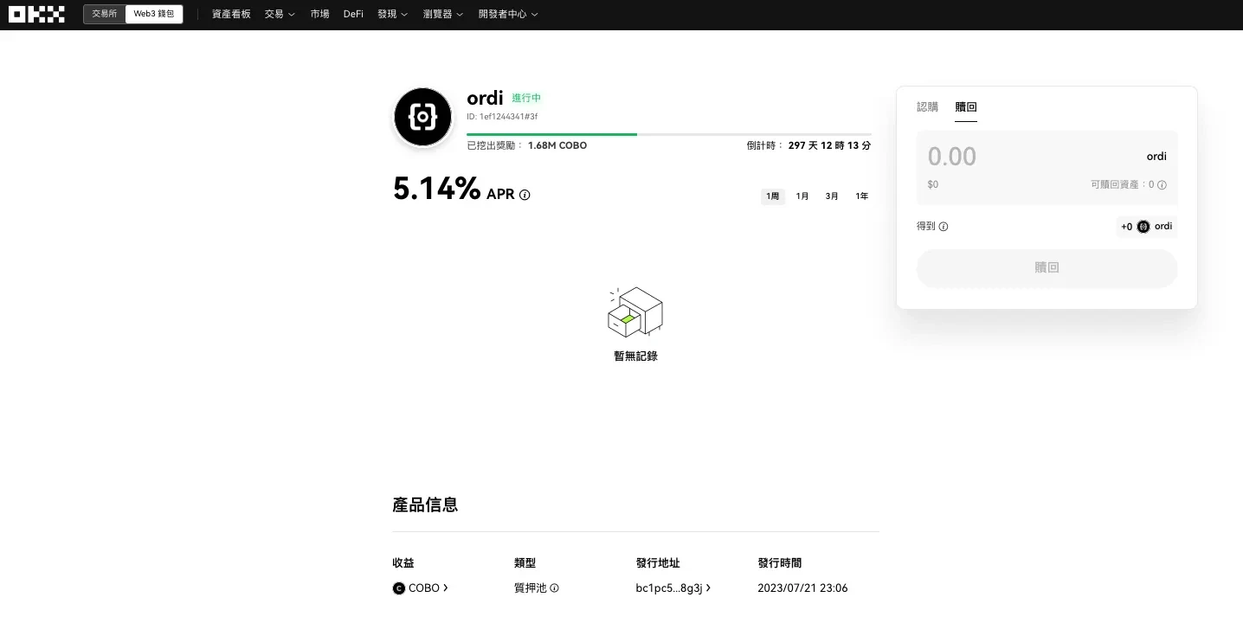Click the $0 value under amount
1243x623 pixels.
point(933,185)
